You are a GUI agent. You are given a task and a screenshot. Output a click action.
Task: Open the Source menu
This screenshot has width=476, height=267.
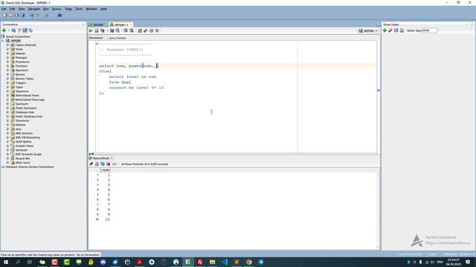tap(57, 9)
